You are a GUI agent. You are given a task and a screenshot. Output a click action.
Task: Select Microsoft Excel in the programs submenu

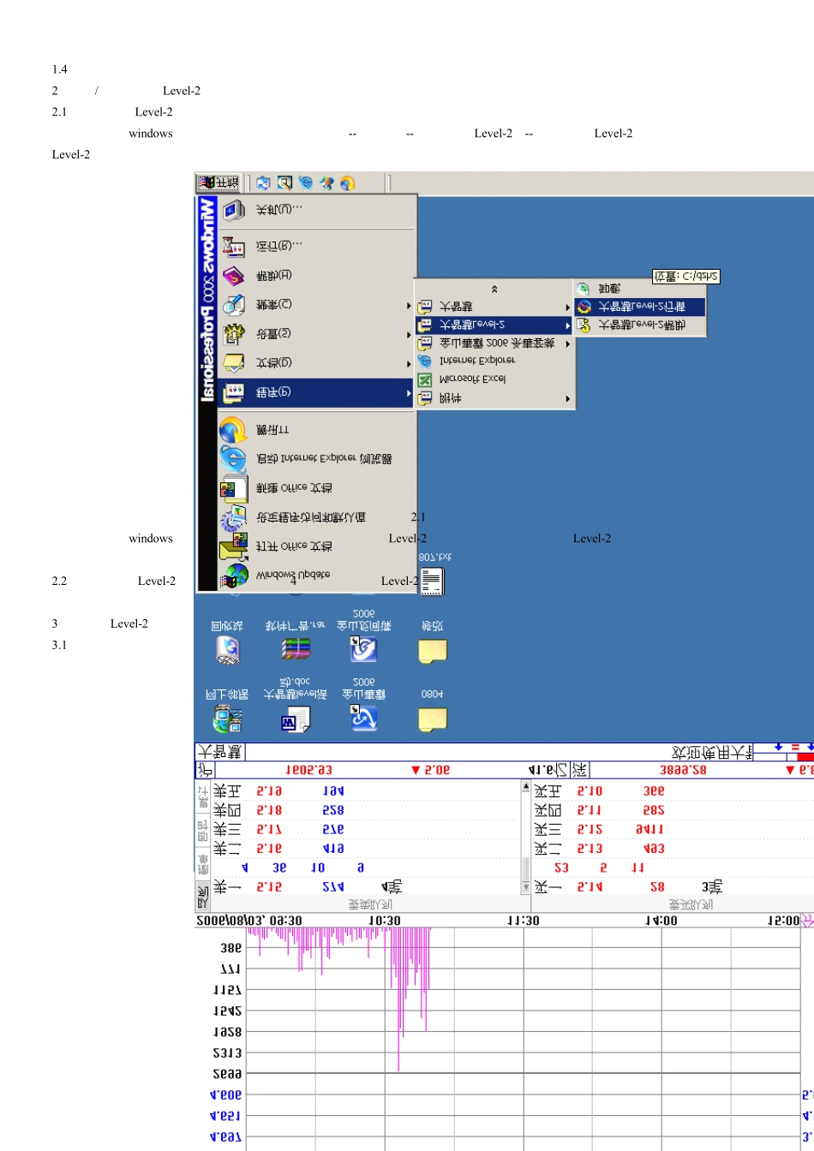pos(471,379)
